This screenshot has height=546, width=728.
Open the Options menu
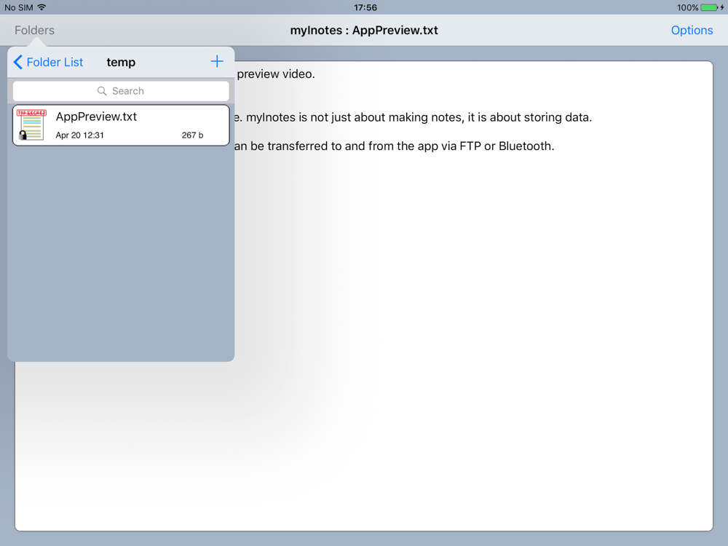point(692,31)
